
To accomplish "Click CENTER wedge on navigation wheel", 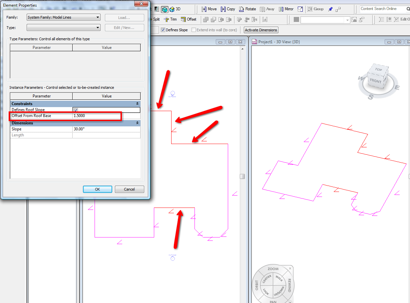I will (x=266, y=279).
